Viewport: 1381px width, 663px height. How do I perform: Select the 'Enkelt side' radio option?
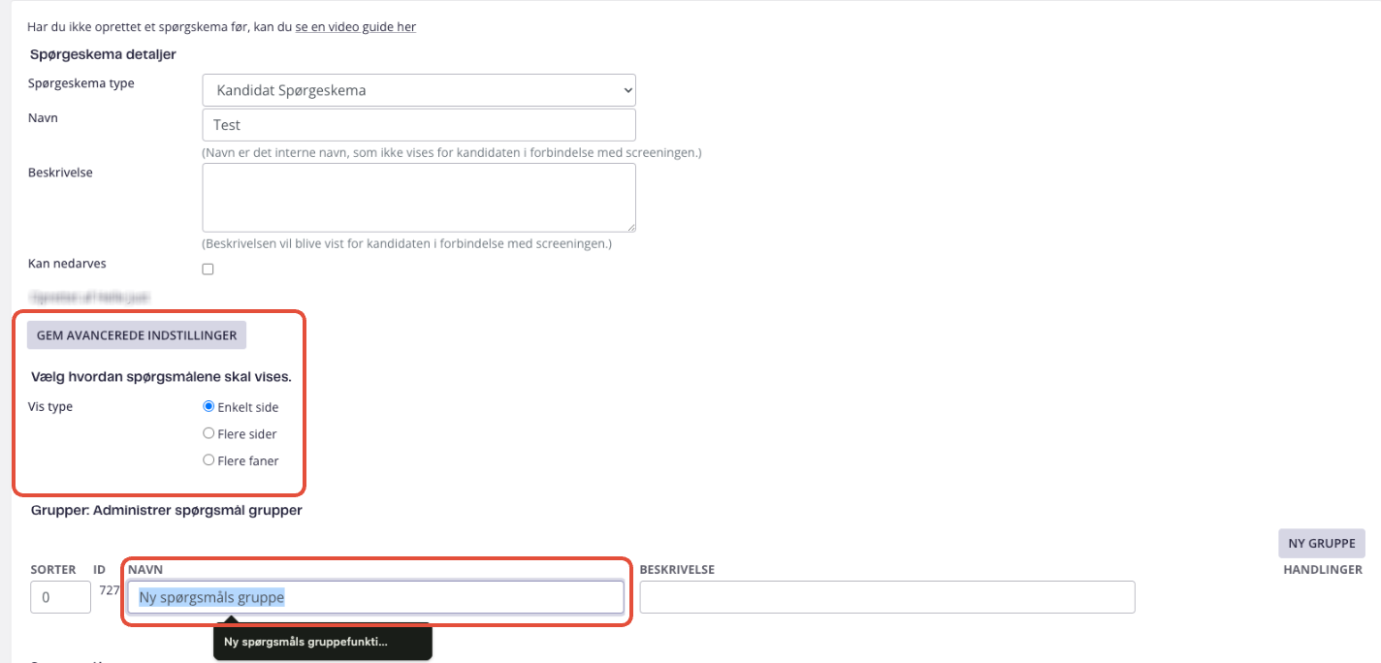[x=209, y=407]
